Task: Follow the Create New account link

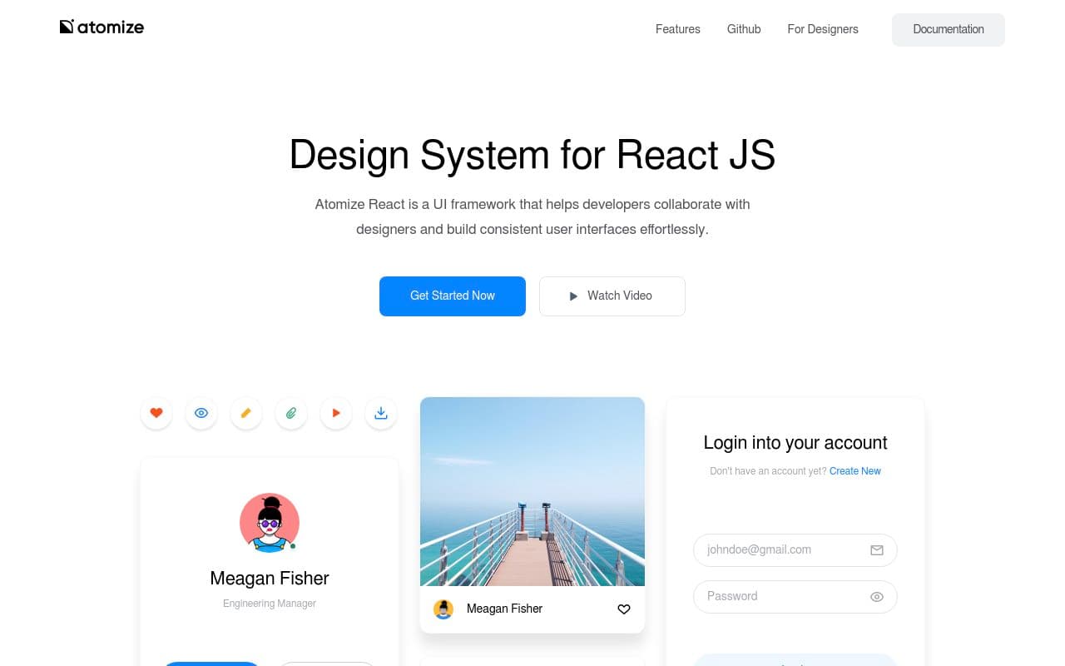Action: coord(854,471)
